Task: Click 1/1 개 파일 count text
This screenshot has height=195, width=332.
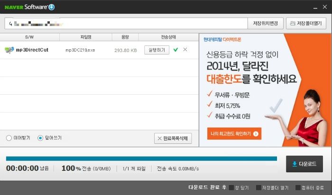Action: click(x=134, y=168)
